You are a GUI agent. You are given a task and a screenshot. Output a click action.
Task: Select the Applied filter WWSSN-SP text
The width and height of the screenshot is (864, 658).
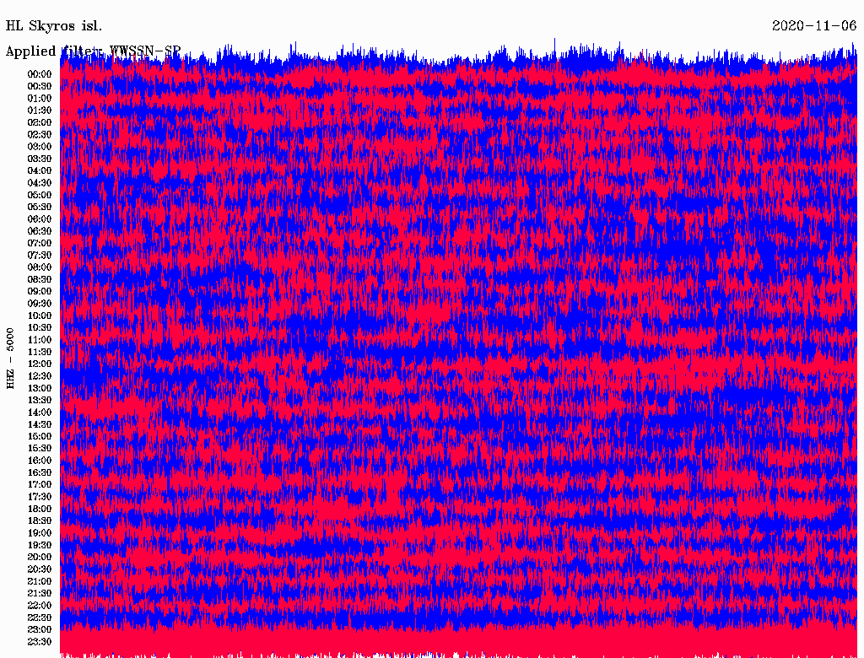(93, 51)
